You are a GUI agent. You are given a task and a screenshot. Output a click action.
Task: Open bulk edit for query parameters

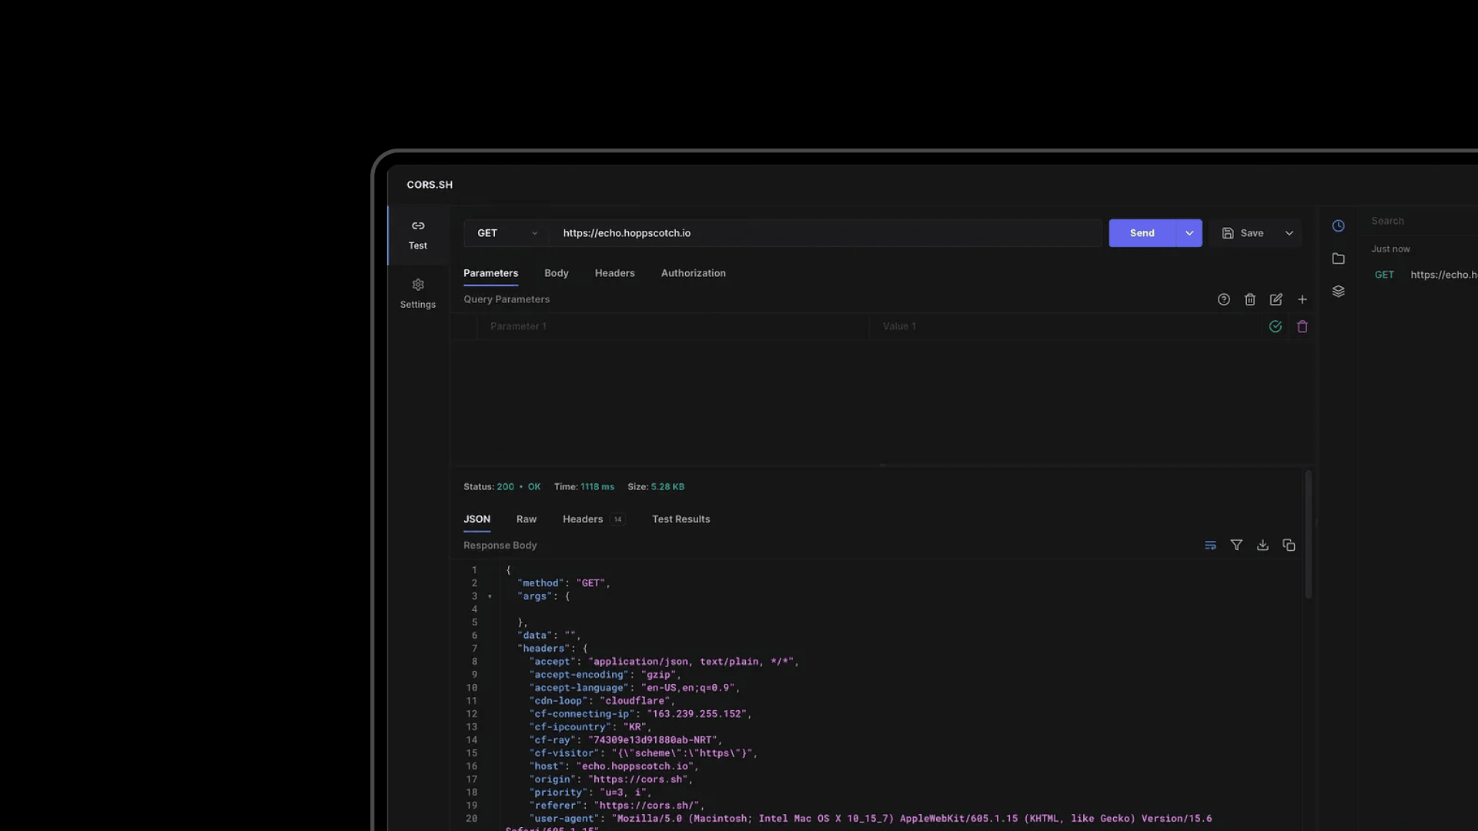1276,299
